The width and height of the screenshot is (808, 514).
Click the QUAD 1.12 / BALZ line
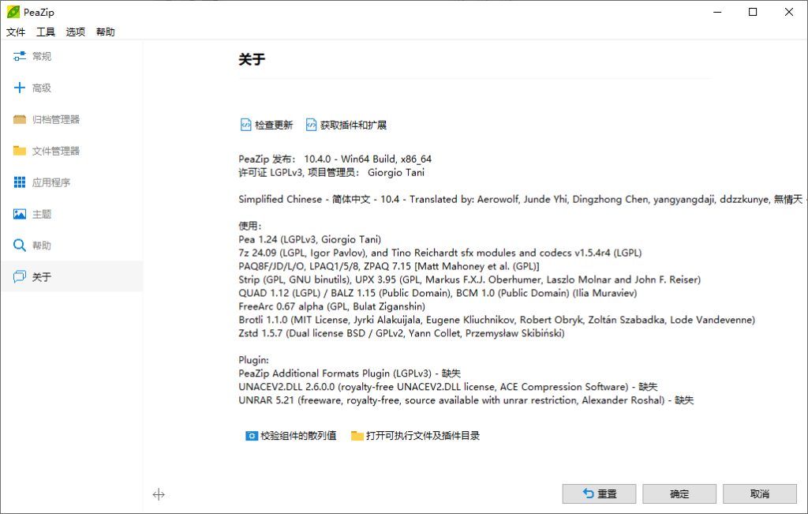point(437,293)
